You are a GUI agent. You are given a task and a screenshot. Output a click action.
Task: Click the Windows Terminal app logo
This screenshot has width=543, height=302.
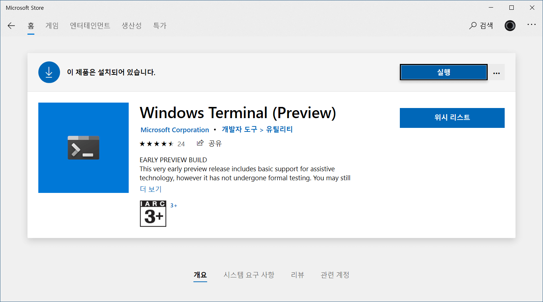click(84, 148)
